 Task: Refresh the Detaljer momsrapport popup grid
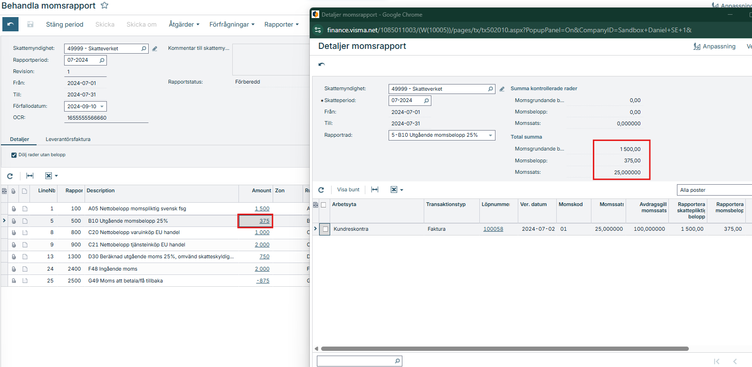tap(321, 190)
